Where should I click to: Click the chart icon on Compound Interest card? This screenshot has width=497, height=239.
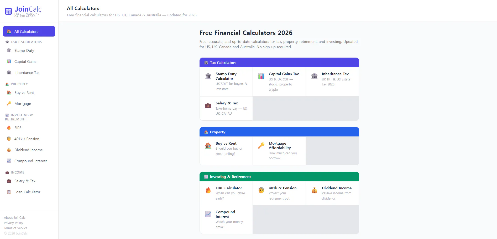point(208,214)
